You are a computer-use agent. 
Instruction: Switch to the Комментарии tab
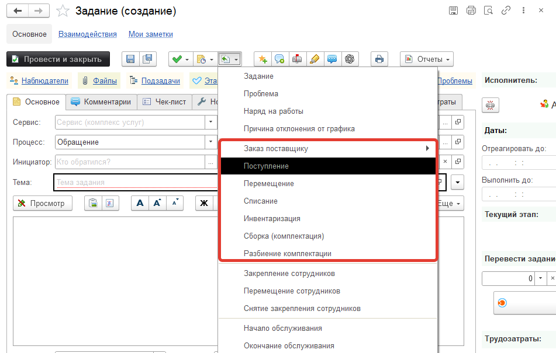pos(101,102)
